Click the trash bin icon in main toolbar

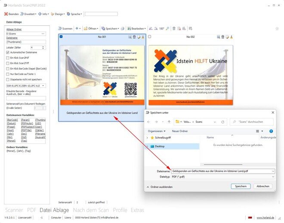pyautogui.click(x=174, y=28)
